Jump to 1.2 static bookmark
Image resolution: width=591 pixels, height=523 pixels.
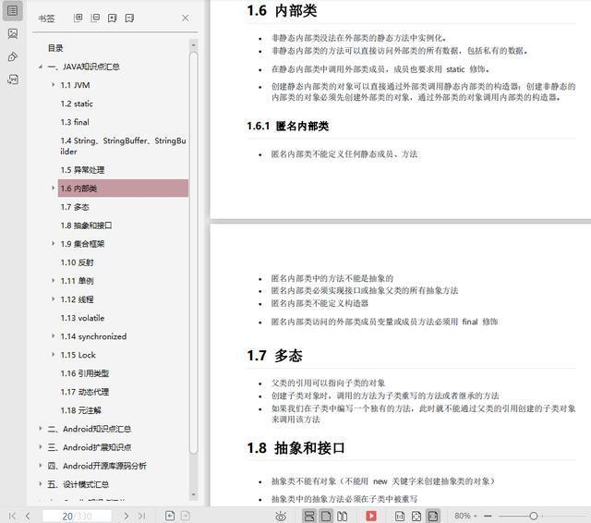point(77,103)
